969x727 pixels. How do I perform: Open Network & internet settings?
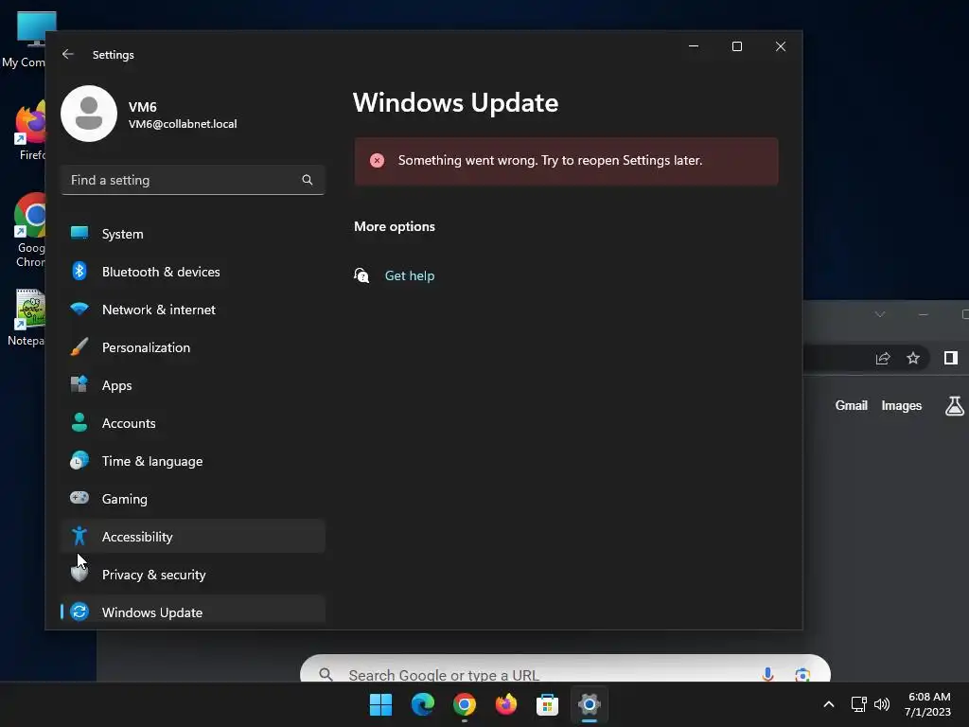click(193, 310)
